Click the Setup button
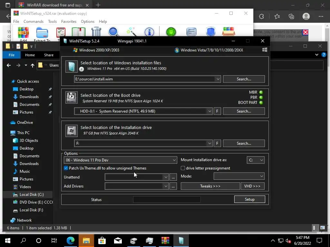The height and width of the screenshot is (247, 330). pos(250,199)
